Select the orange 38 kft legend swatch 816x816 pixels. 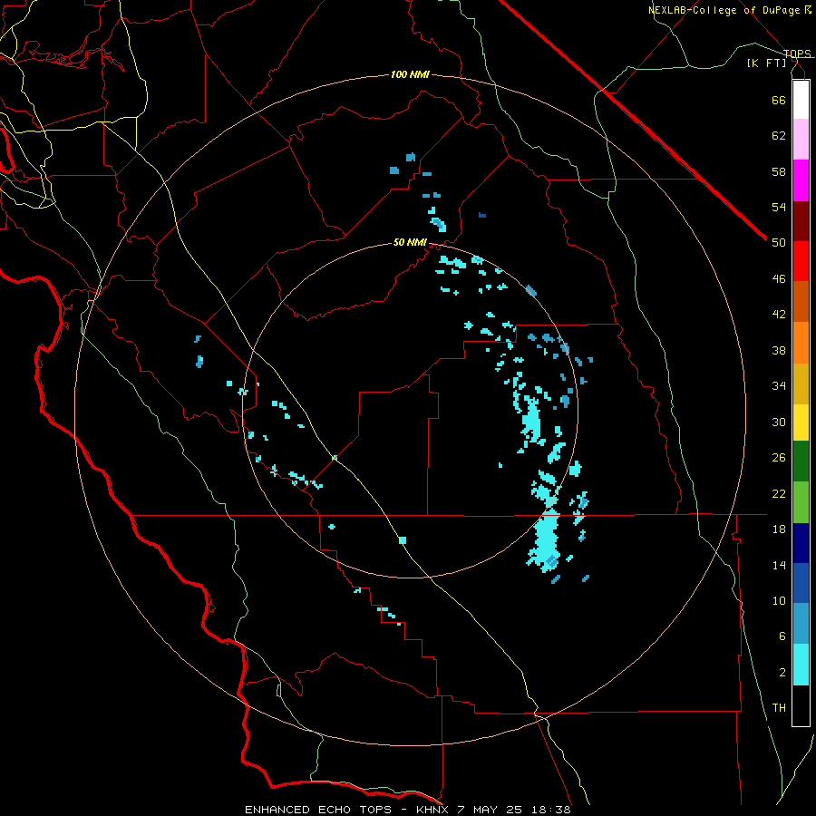[x=801, y=343]
